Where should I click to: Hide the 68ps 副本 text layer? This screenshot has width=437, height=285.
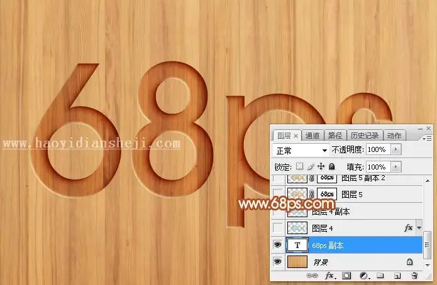pos(277,245)
